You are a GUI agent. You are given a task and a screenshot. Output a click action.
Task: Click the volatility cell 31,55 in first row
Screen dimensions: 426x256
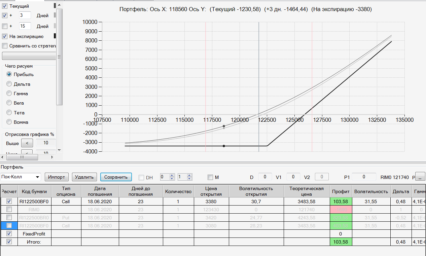click(x=371, y=201)
